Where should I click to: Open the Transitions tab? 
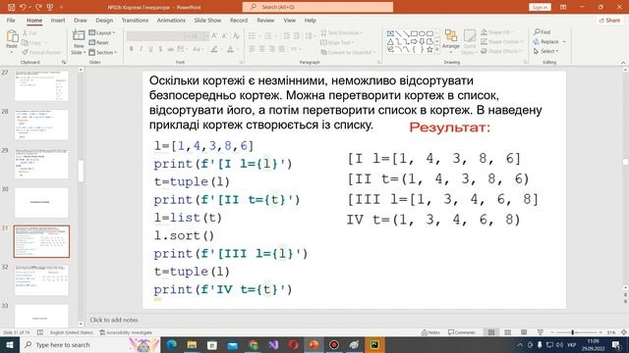tap(135, 20)
